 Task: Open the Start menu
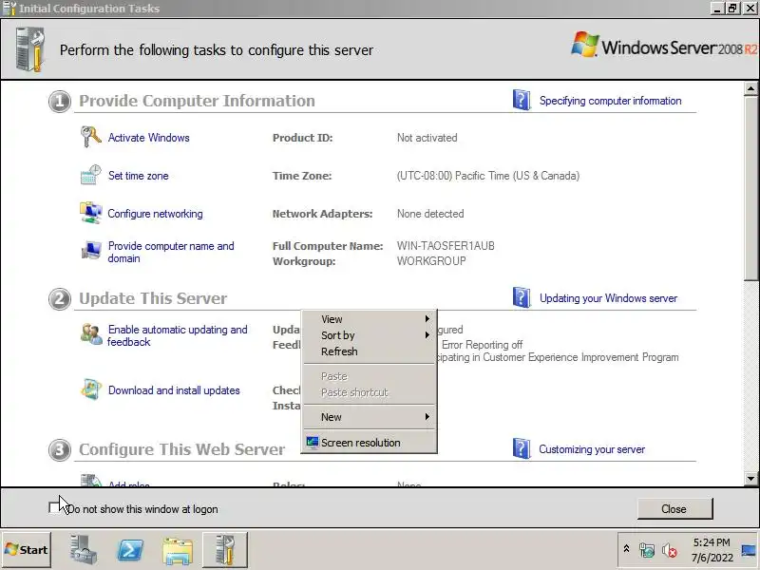click(27, 550)
